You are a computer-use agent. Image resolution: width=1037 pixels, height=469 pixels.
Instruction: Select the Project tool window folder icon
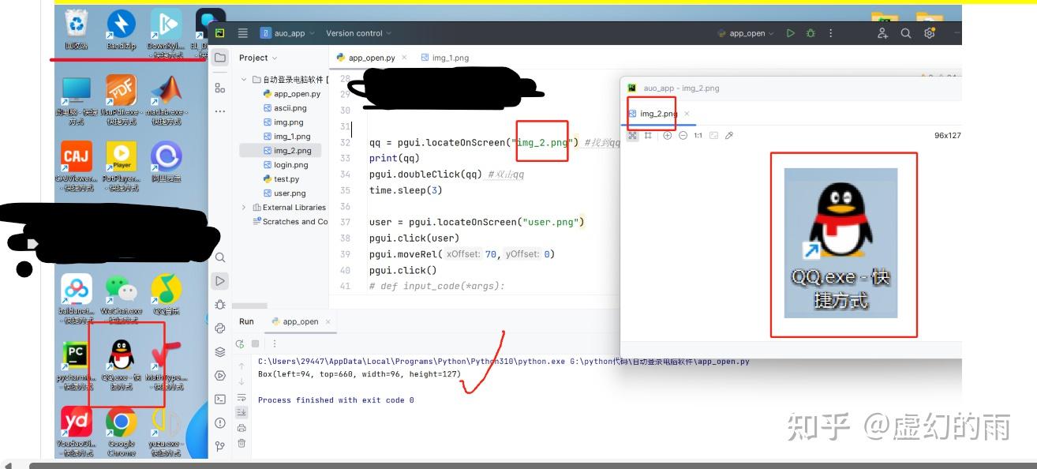coord(222,57)
